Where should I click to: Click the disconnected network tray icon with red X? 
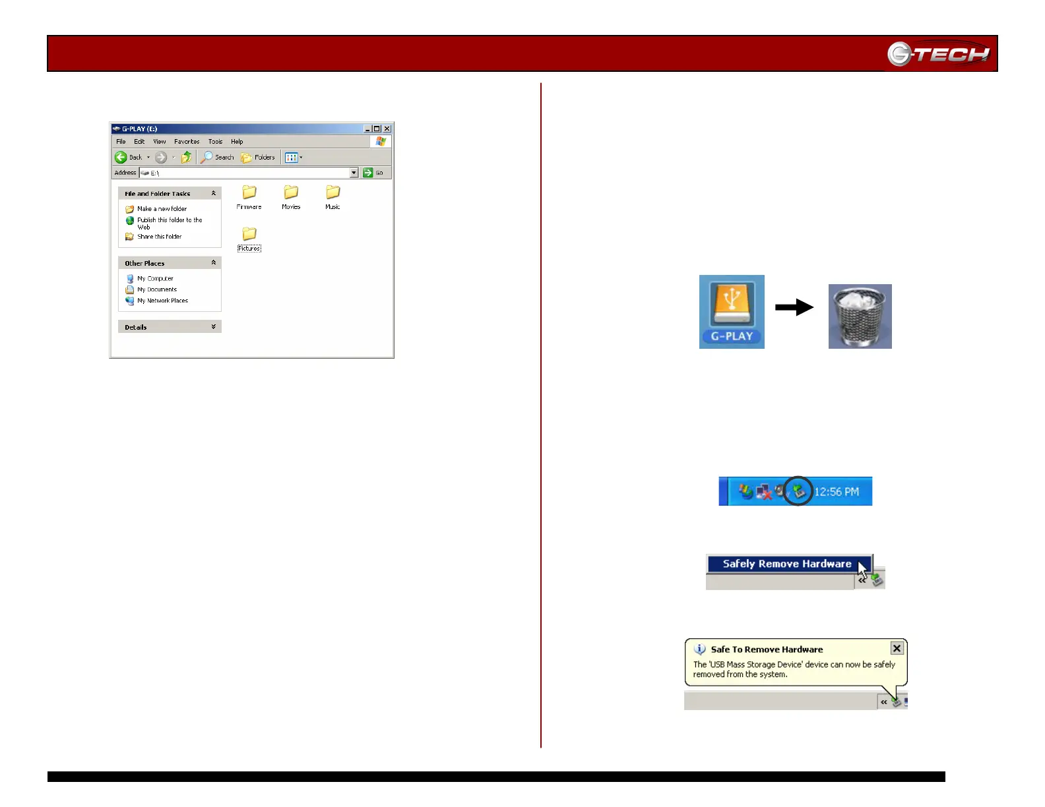click(x=764, y=492)
